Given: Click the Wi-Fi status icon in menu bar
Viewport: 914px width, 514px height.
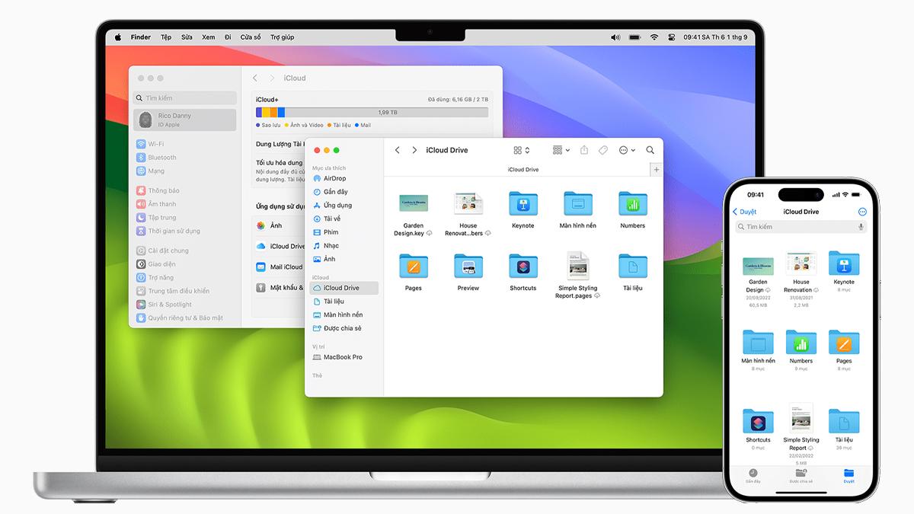Looking at the screenshot, I should [x=654, y=37].
